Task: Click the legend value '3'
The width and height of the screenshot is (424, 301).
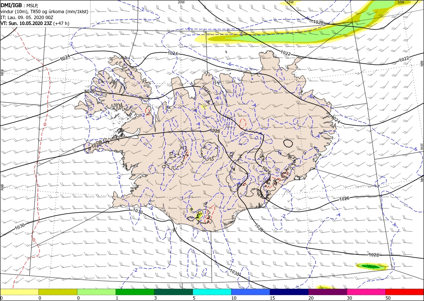Action: [156, 298]
